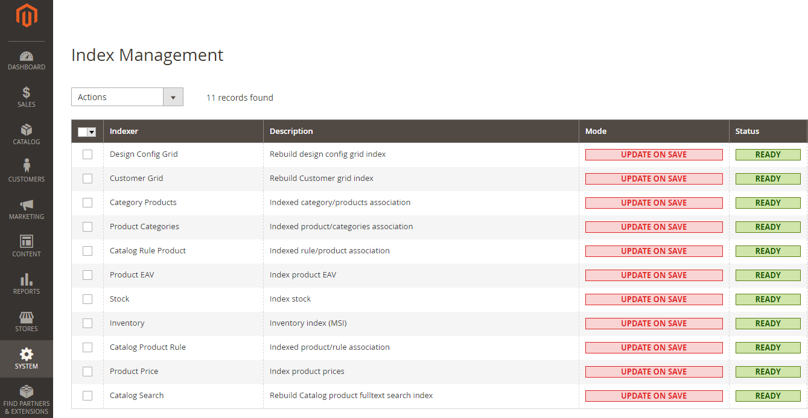Select the Product Price indexer checkbox
This screenshot has height=418, width=808.
coord(87,372)
